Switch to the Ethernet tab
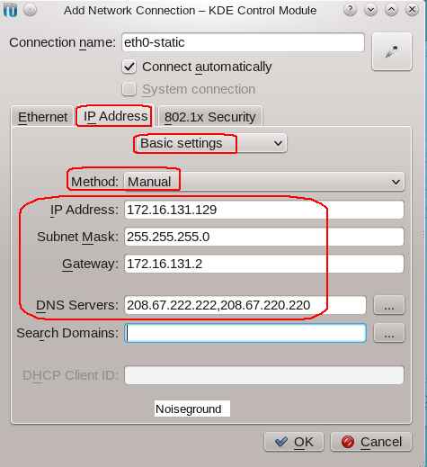The image size is (427, 467). 42,117
